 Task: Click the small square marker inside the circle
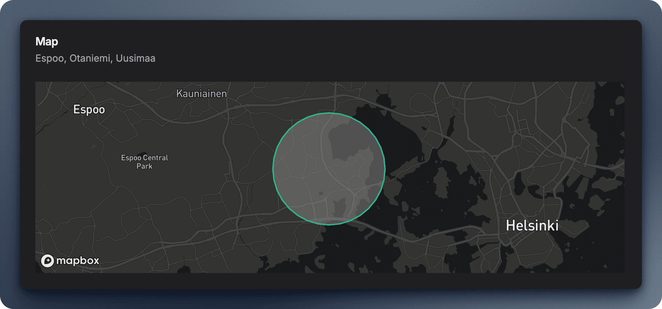click(321, 193)
